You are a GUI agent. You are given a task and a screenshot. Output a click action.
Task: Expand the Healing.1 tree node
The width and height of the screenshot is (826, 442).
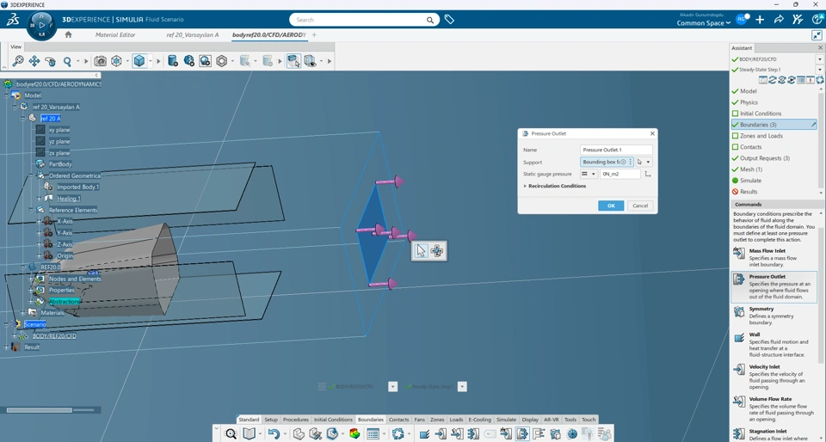[x=39, y=199]
